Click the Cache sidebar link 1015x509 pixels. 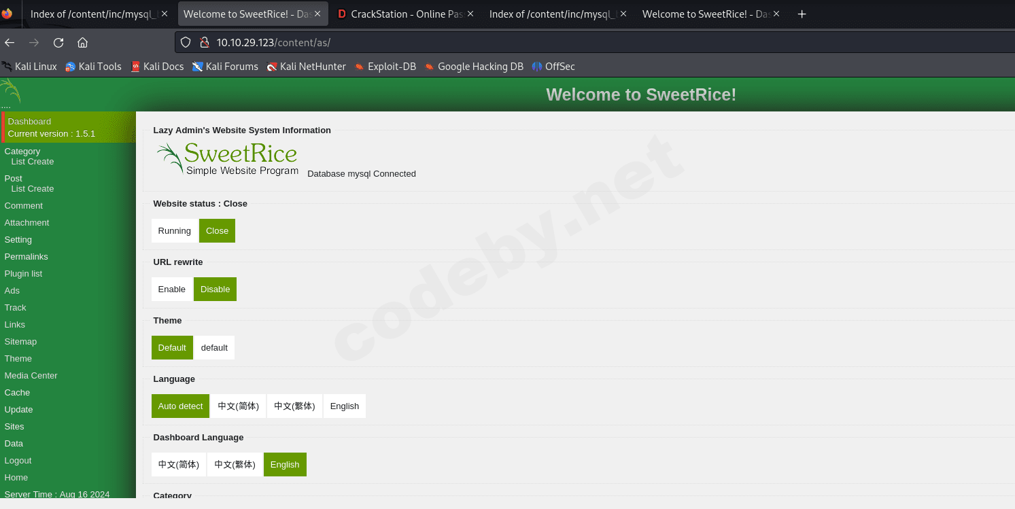click(17, 393)
